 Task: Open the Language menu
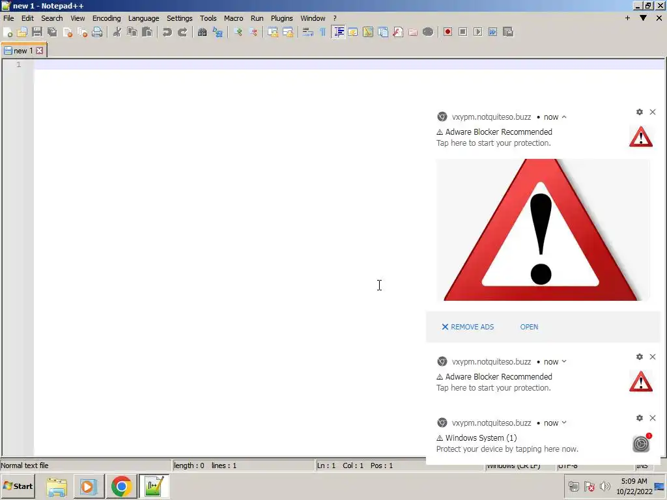pos(143,18)
